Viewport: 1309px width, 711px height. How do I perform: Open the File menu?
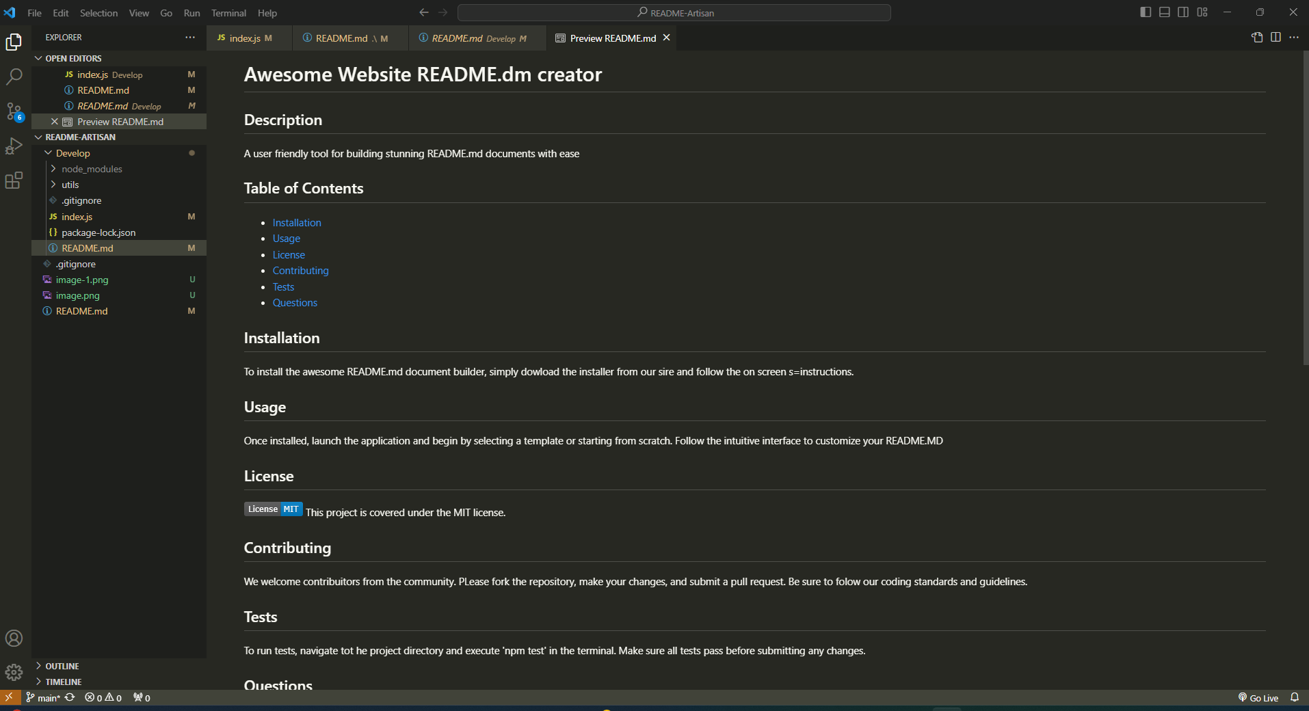[34, 13]
